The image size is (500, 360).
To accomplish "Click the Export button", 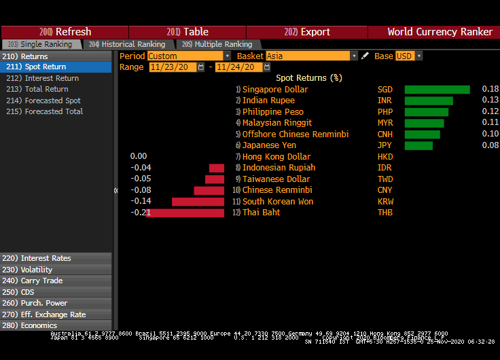I will pos(307,32).
